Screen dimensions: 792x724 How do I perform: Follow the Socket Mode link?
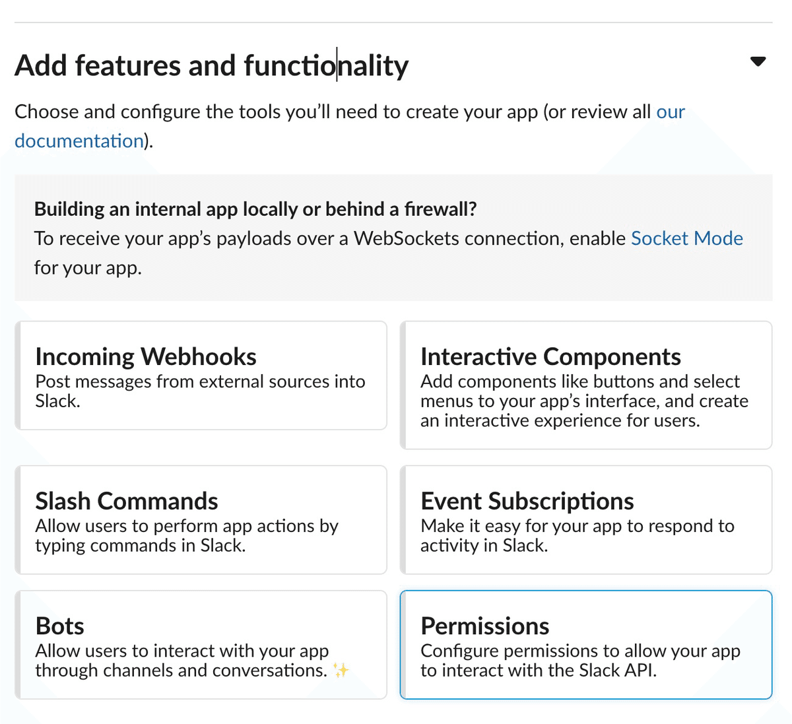687,238
